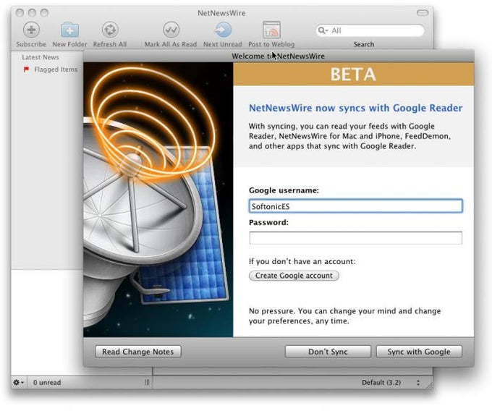This screenshot has height=411, width=492.
Task: Open Post to Weblog icon
Action: click(271, 30)
